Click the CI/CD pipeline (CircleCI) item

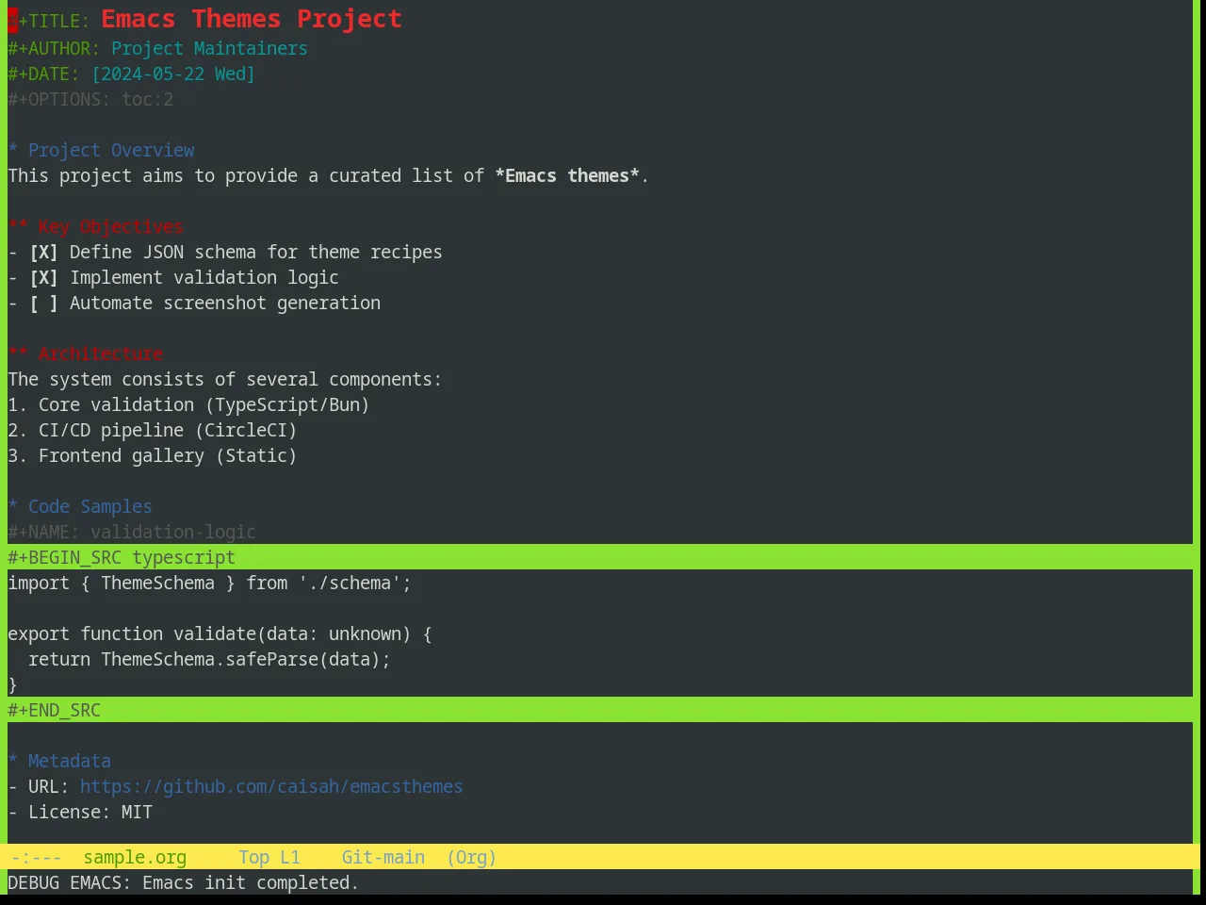(153, 431)
